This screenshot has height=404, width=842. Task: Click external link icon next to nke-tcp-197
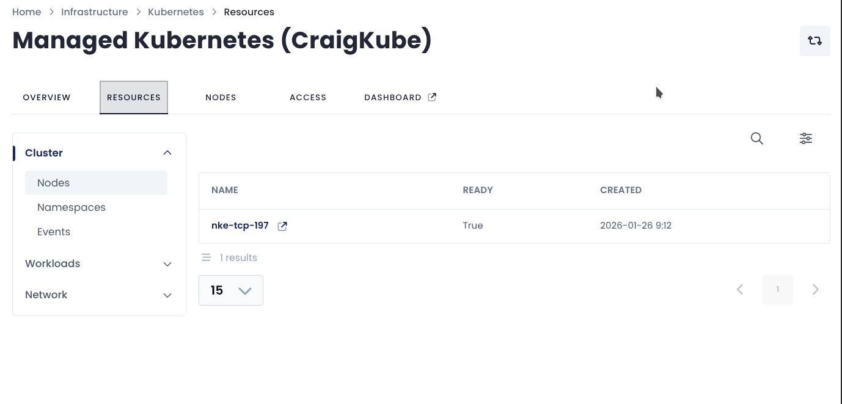[x=282, y=226]
